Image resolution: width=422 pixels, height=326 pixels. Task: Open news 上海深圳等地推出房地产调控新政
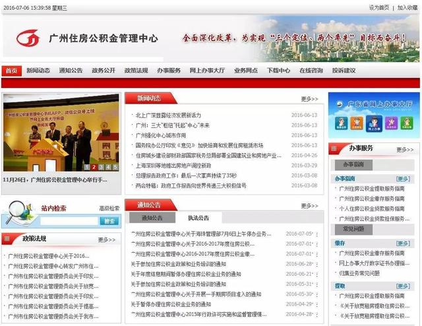pos(173,166)
